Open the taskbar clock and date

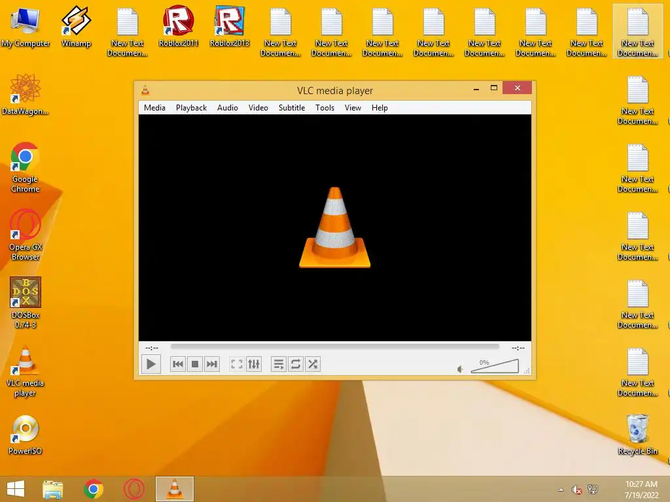641,490
